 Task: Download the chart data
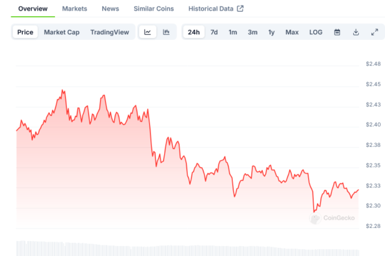356,32
